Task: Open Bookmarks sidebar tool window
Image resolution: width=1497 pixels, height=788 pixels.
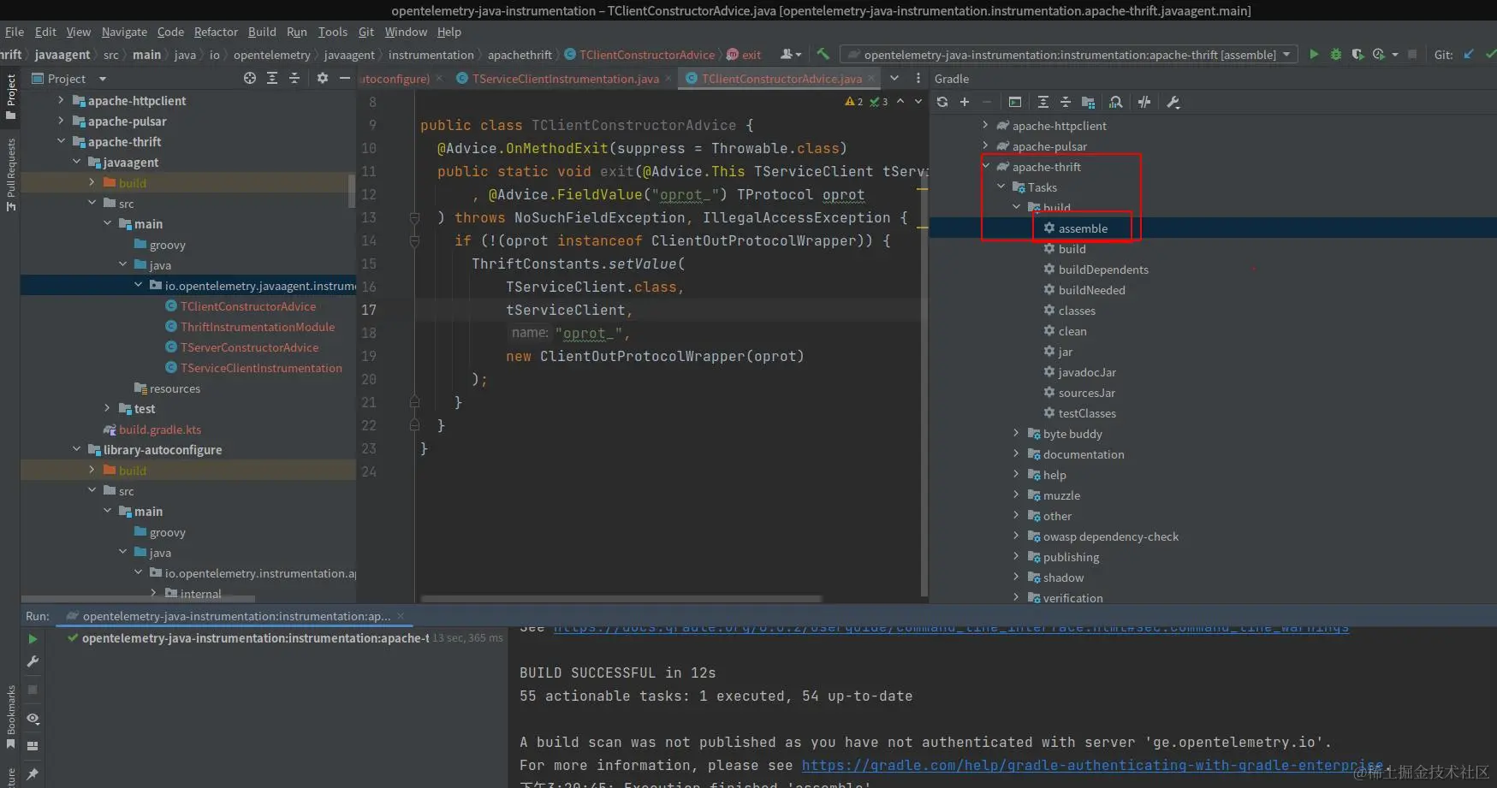Action: point(10,717)
